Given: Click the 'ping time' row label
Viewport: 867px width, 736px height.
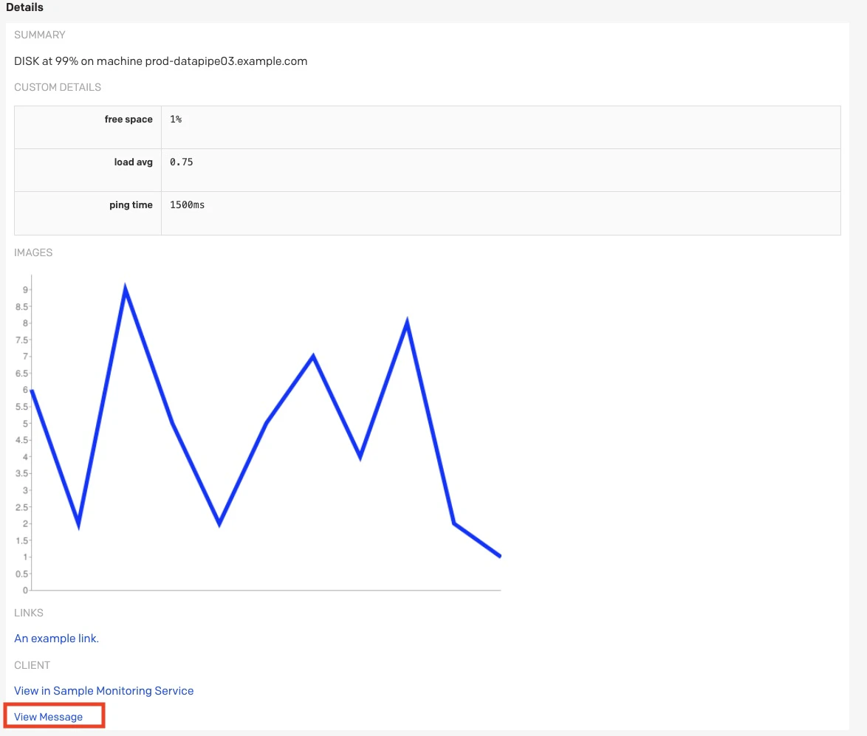Looking at the screenshot, I should point(131,205).
